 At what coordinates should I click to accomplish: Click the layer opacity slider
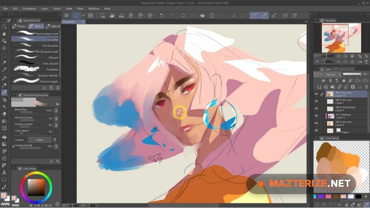tap(352, 74)
